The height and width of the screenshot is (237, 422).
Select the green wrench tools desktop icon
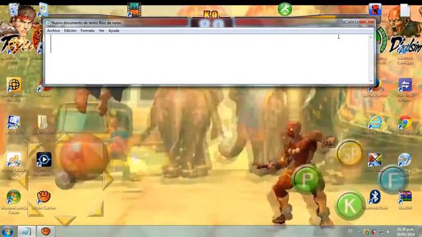285,9
